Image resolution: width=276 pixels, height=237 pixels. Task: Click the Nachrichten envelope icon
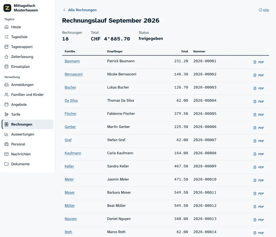pos(7,154)
